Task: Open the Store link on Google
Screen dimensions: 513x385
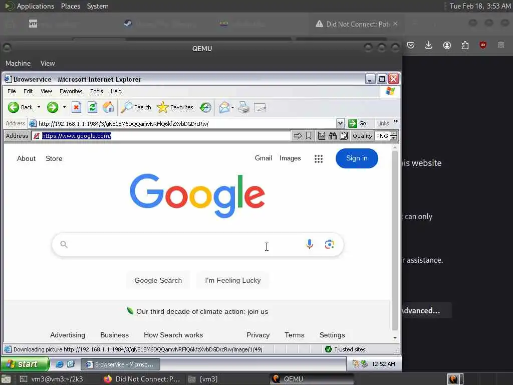Action: [x=54, y=158]
